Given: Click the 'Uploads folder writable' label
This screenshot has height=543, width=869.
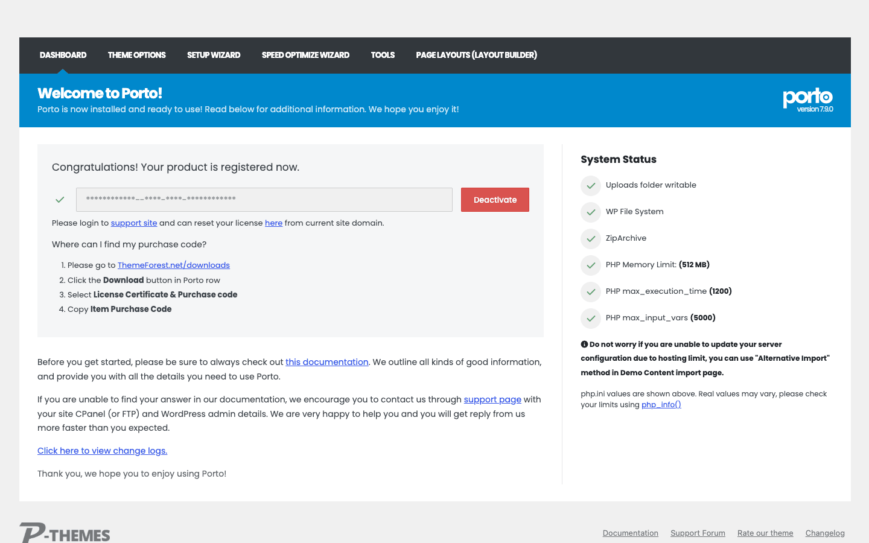Looking at the screenshot, I should (651, 185).
